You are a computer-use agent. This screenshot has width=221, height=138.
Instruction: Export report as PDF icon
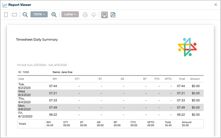[x=113, y=14]
